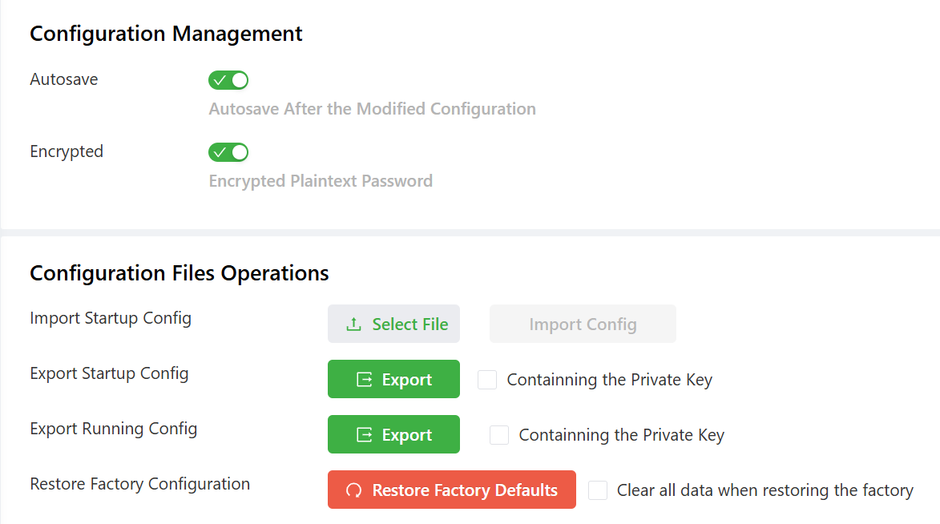940x524 pixels.
Task: Click the export icon for Startup Config
Action: (x=365, y=380)
